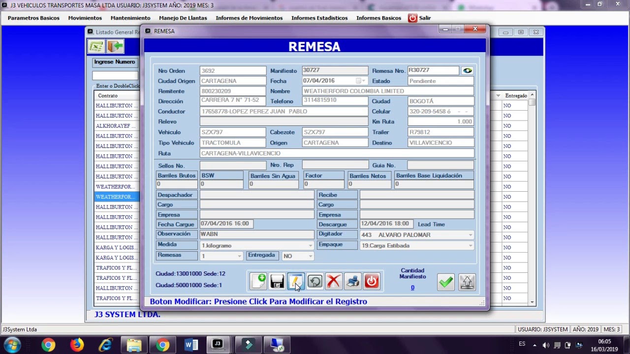Screen dimensions: 630x354
Task: Open the Informes Basicos menu
Action: tap(378, 18)
